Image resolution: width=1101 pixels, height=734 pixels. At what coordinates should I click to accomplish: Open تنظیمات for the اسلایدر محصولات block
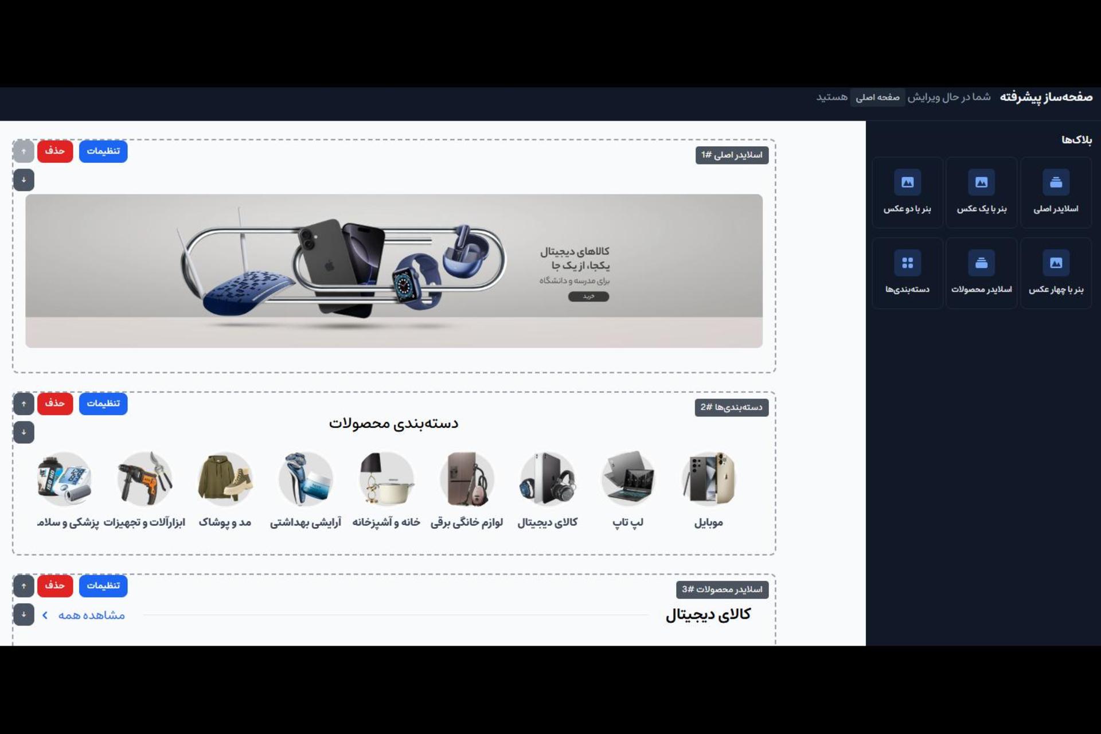point(103,585)
